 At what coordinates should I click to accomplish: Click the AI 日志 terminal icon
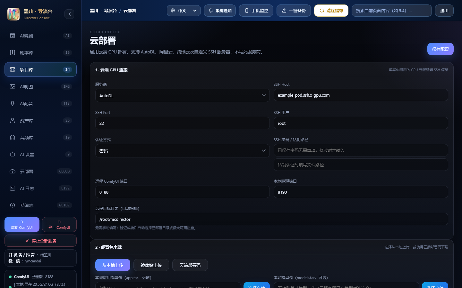click(x=13, y=188)
